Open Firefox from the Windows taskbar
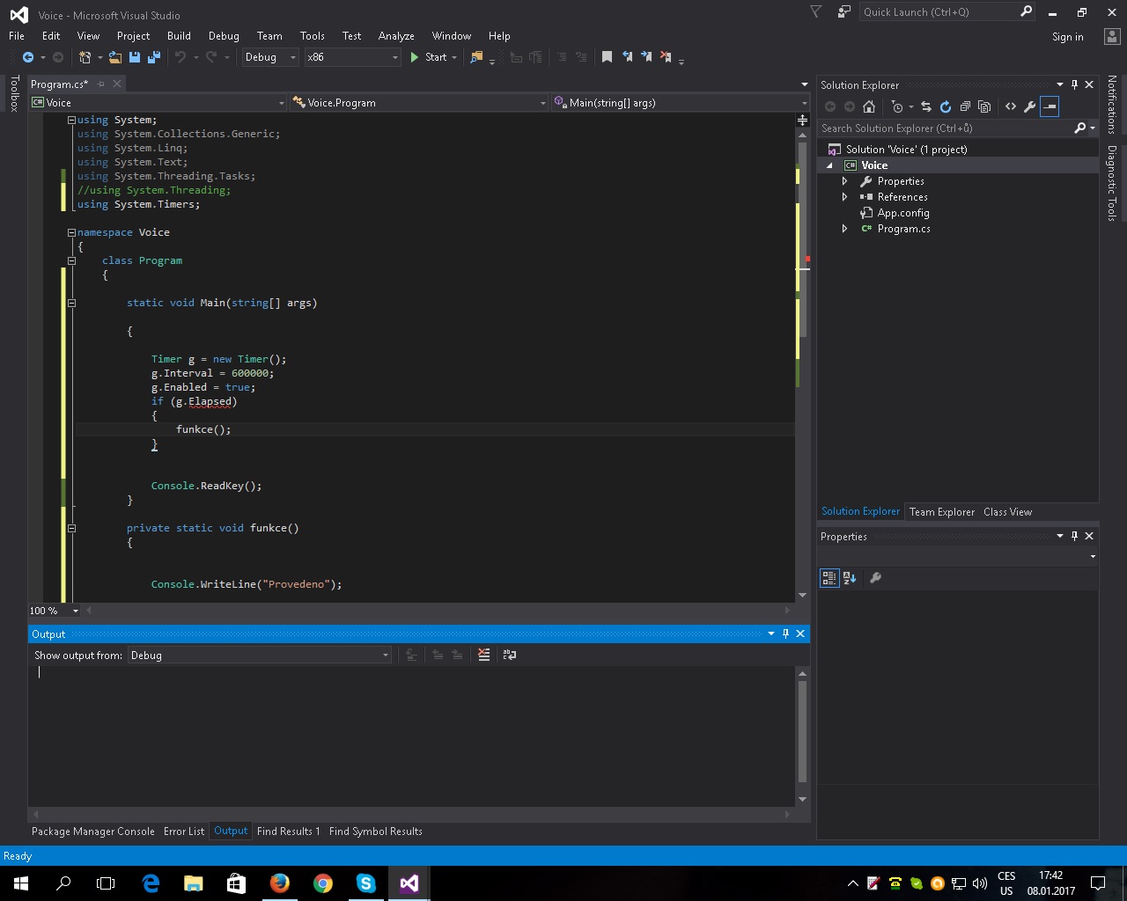 coord(280,883)
